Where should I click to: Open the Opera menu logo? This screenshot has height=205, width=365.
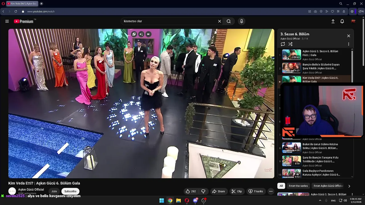(x=3, y=4)
